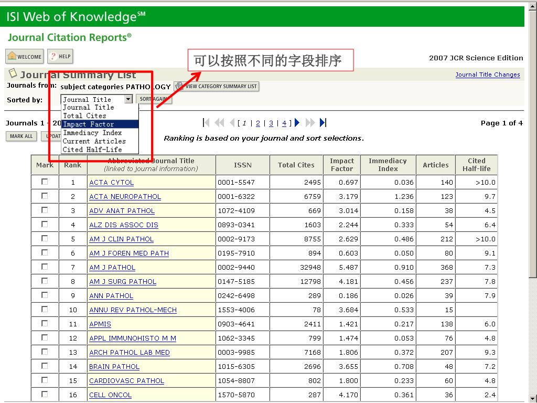The image size is (537, 403).
Task: Open APPL IMMUNOHISTO M M link
Action: (133, 338)
